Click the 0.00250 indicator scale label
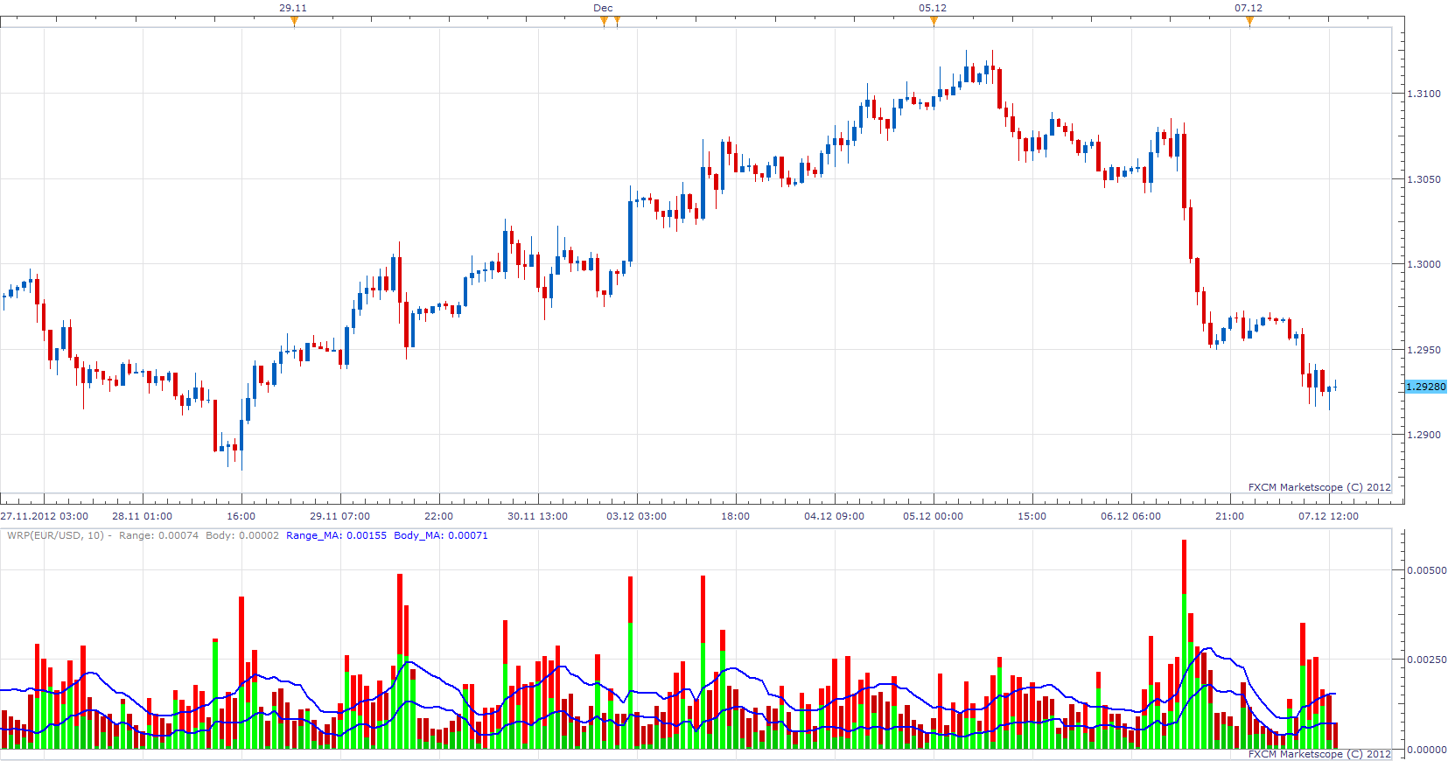The width and height of the screenshot is (1455, 761). (1426, 660)
